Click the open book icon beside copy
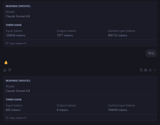This screenshot has width=160, height=125. (x=145, y=70)
